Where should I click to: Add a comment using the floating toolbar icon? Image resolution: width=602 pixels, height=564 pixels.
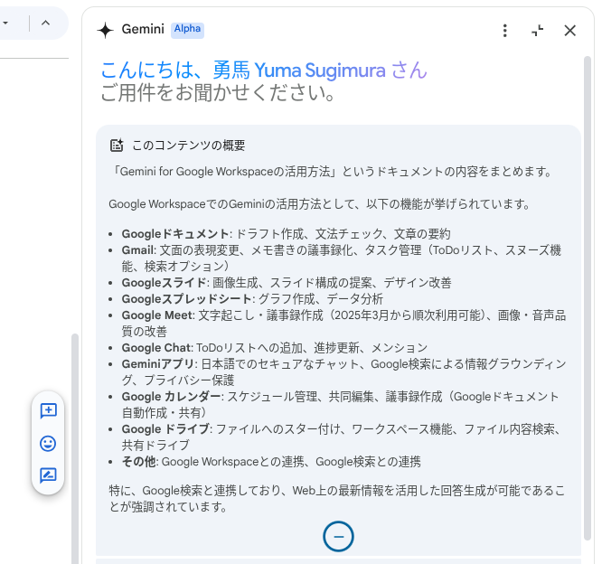point(49,411)
